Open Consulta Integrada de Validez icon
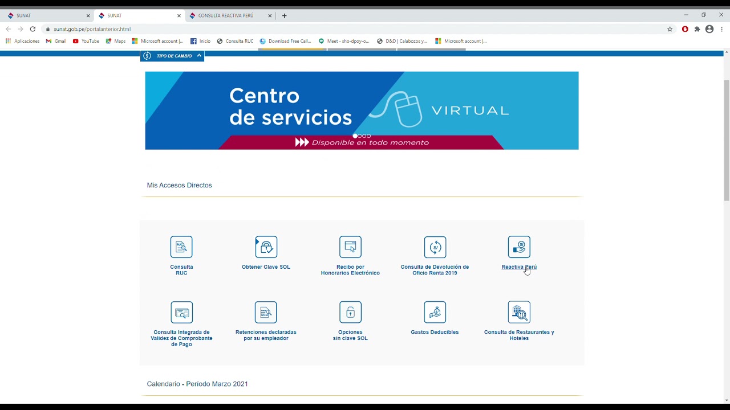This screenshot has width=730, height=410. 181,312
